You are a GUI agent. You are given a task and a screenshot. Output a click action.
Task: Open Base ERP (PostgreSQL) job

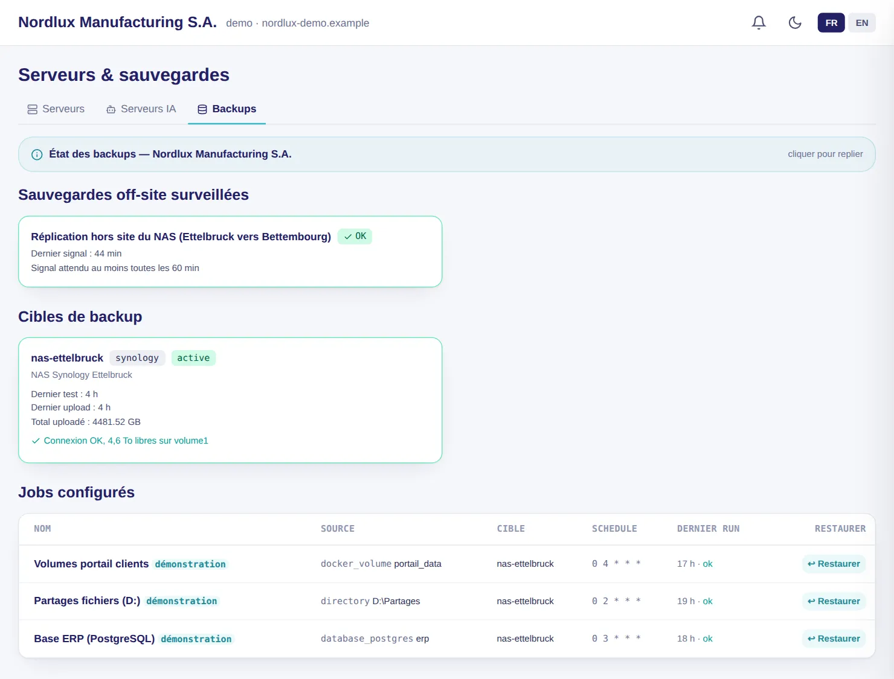point(94,639)
